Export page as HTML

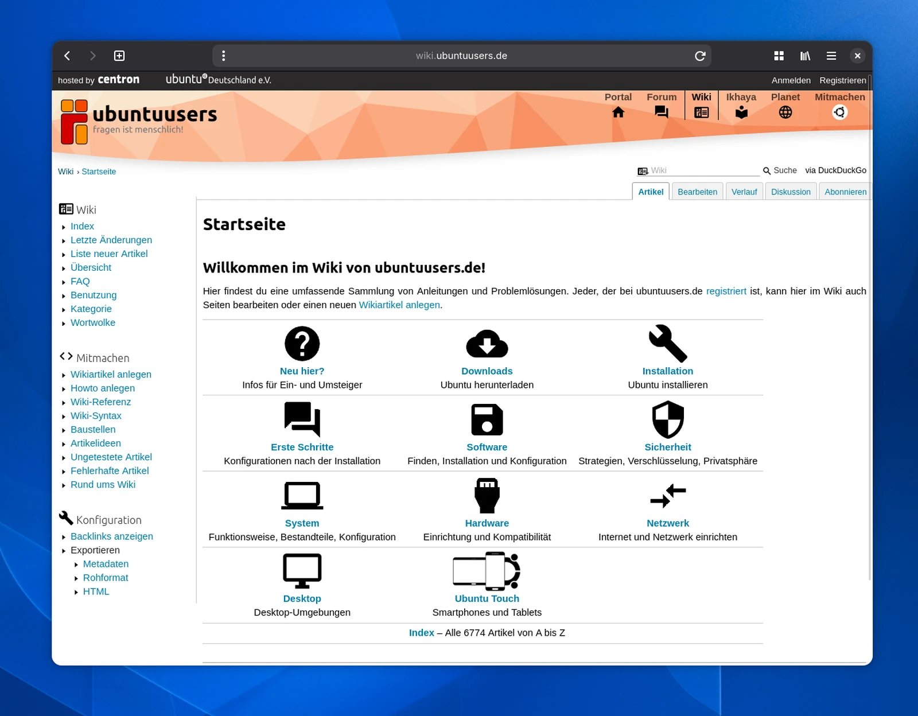click(x=96, y=592)
